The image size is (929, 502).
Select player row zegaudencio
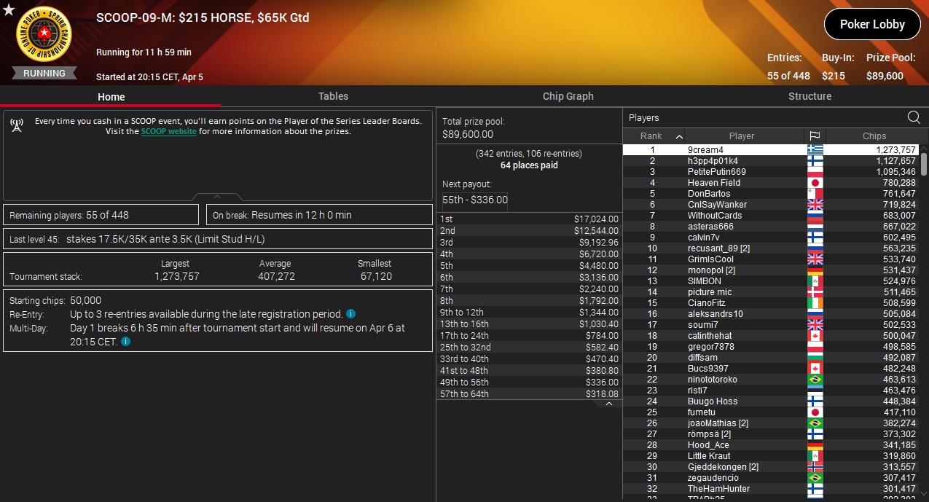click(x=771, y=478)
